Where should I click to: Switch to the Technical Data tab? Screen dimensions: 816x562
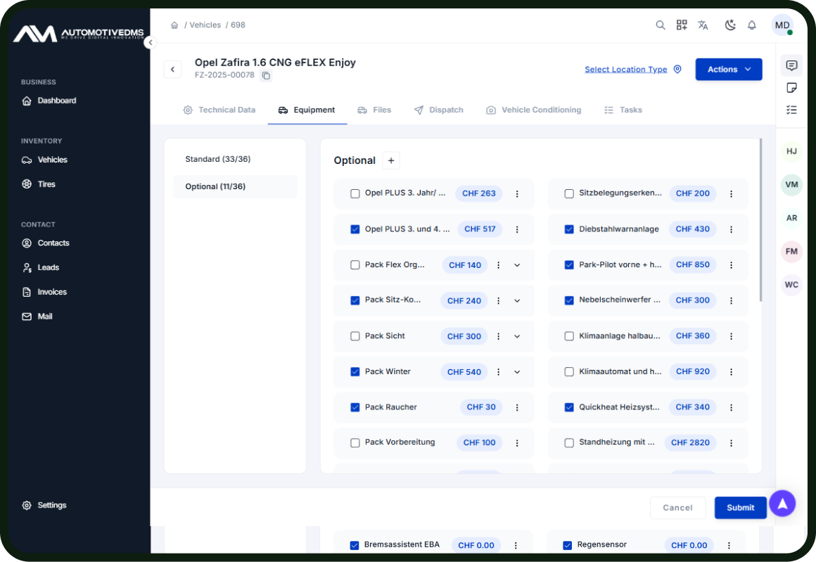coord(219,110)
